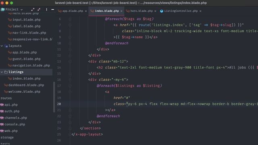Close the app.blade.php tab
Screen dimensions: 258x145
[86, 11]
